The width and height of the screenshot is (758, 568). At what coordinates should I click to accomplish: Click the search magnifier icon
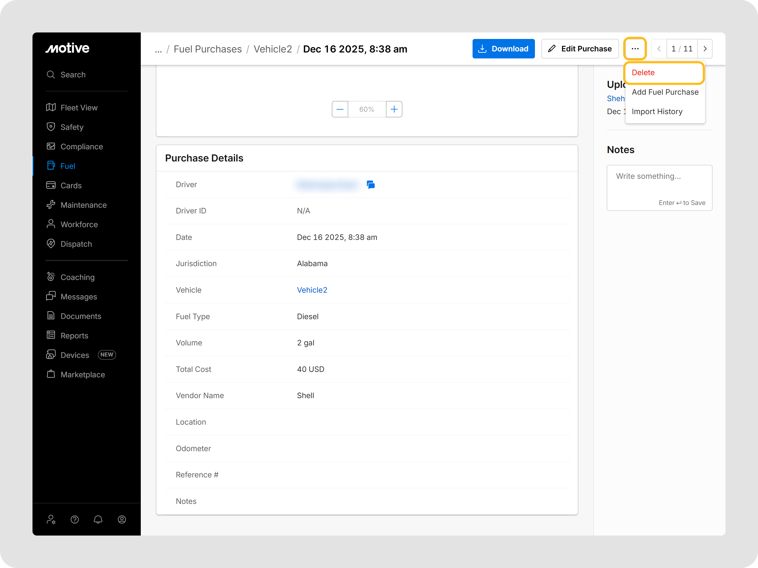click(x=51, y=75)
